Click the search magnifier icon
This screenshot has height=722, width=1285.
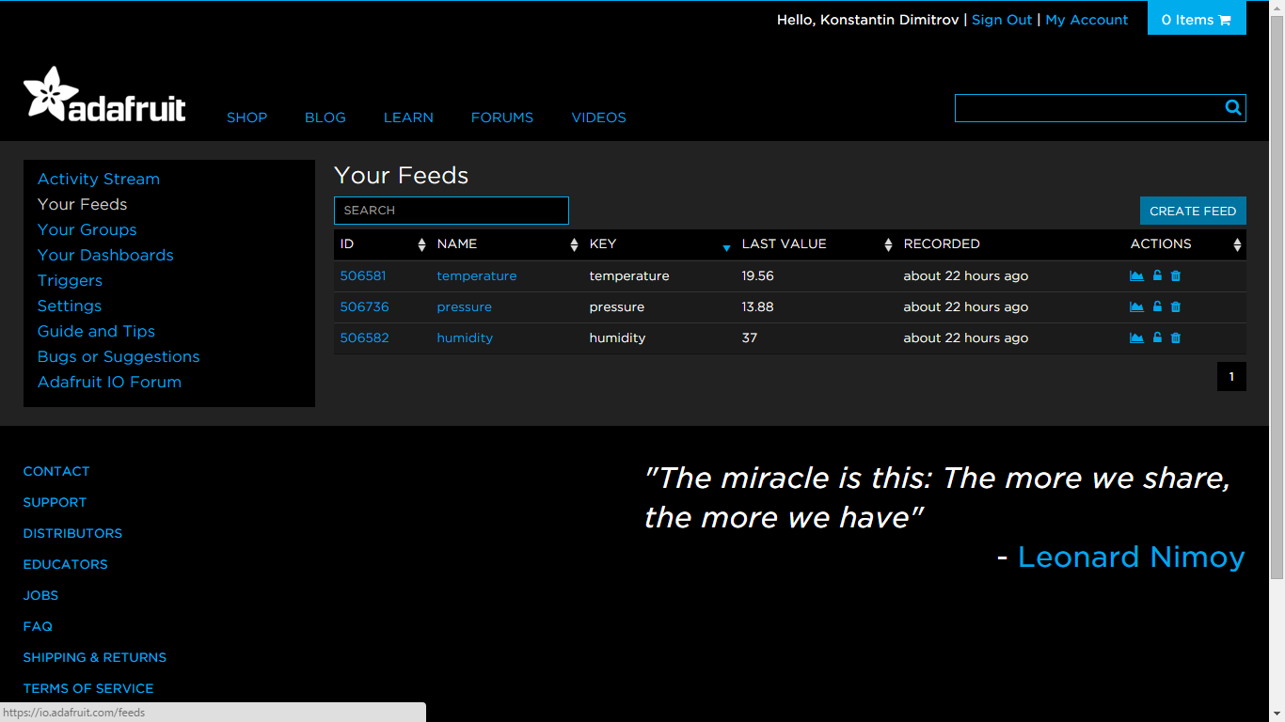pyautogui.click(x=1232, y=107)
